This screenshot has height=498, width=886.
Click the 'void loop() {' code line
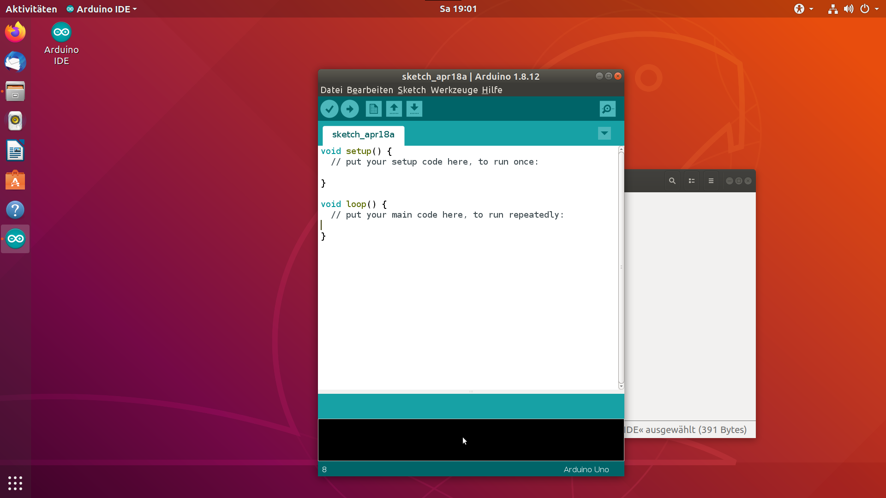pyautogui.click(x=354, y=204)
